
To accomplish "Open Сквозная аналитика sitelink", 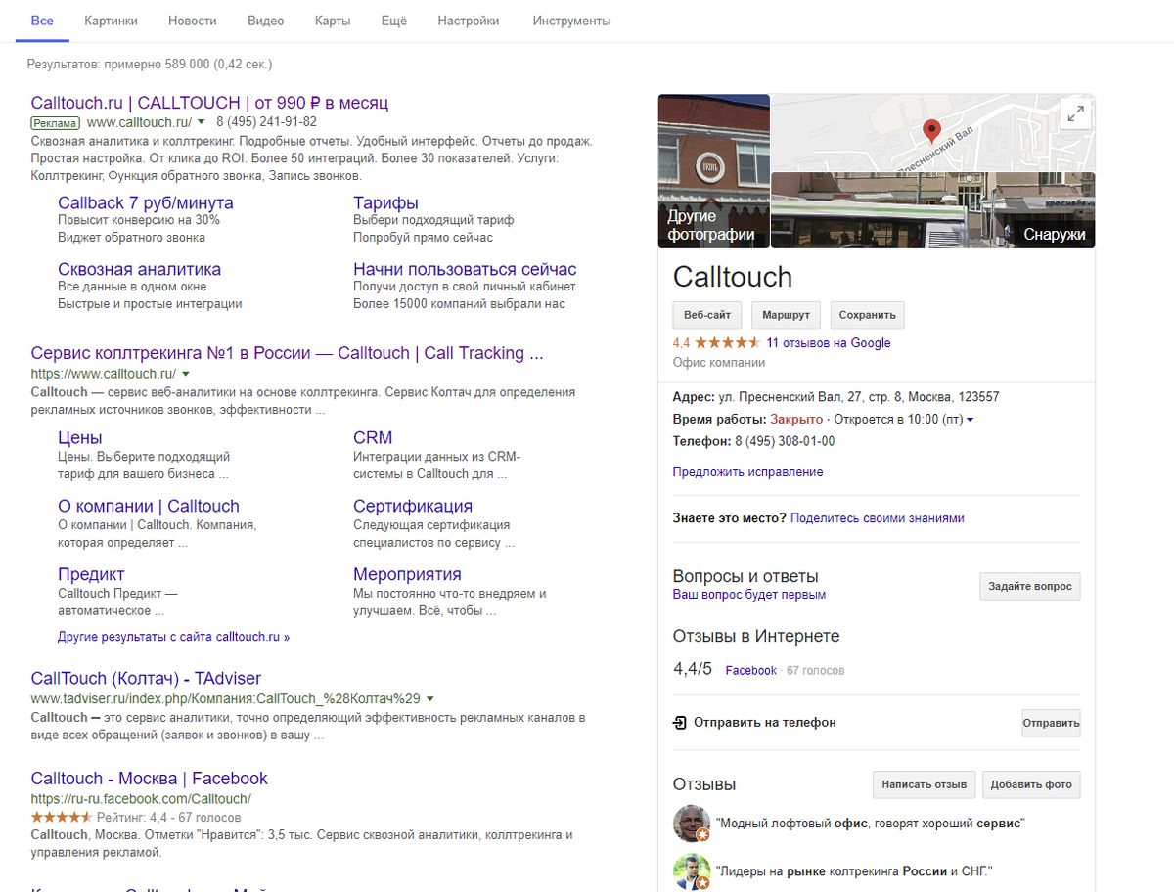I will click(139, 269).
